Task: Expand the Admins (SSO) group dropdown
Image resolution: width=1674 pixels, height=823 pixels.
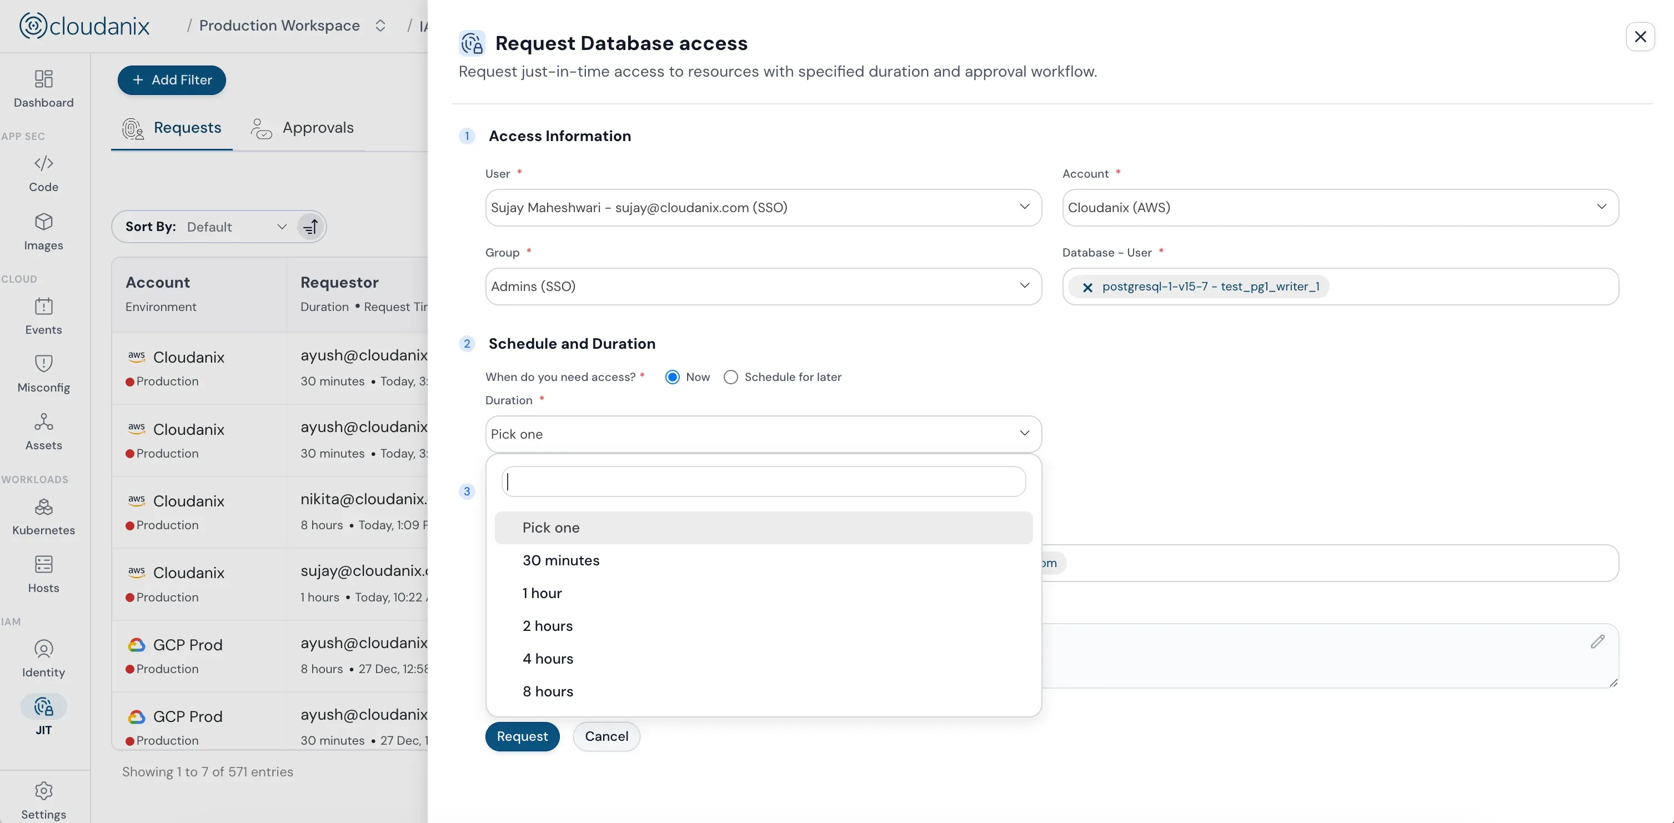Action: pyautogui.click(x=763, y=286)
